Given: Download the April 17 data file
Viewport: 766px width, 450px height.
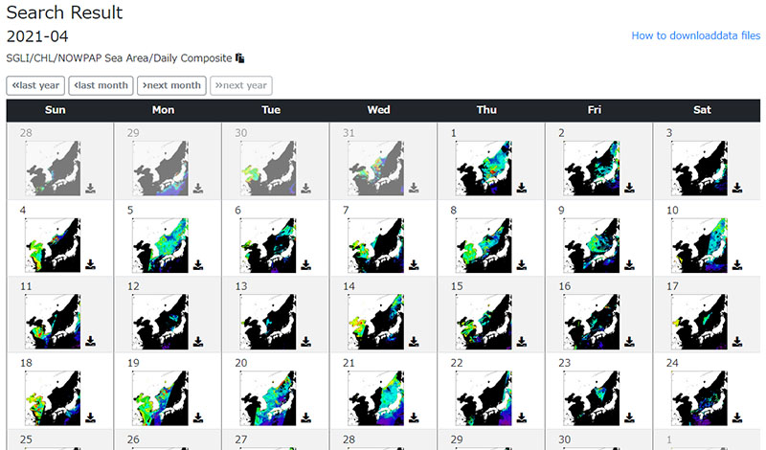Looking at the screenshot, I should point(737,341).
